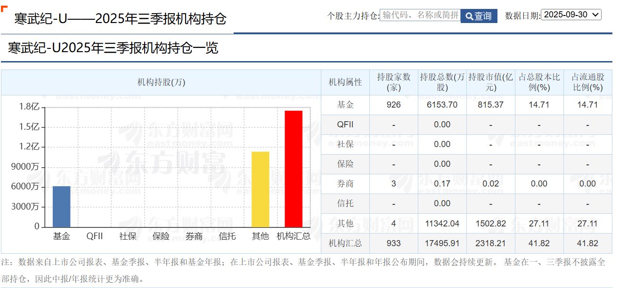Click the QFII row label in table

(x=345, y=125)
